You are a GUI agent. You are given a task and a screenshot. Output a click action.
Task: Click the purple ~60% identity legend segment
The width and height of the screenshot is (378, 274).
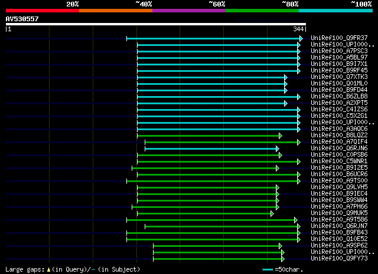click(x=189, y=11)
